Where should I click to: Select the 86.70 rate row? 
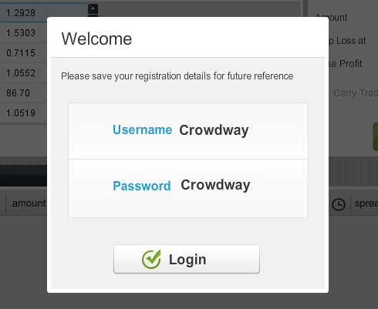pos(24,93)
